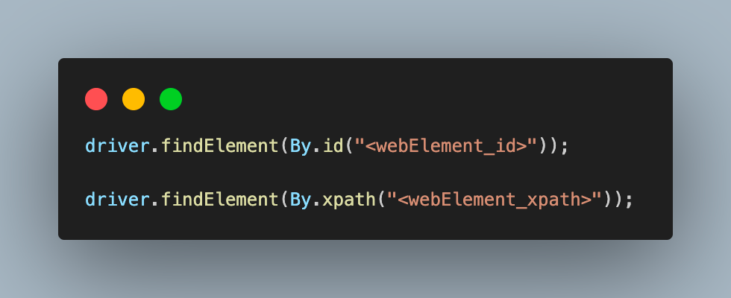Click the opening parenthesis after "xpath"
Screen dimensions: 731x298
click(381, 200)
